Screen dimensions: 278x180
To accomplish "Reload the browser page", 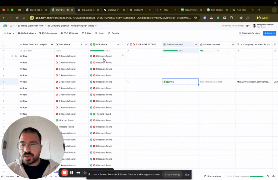I will [17, 18].
